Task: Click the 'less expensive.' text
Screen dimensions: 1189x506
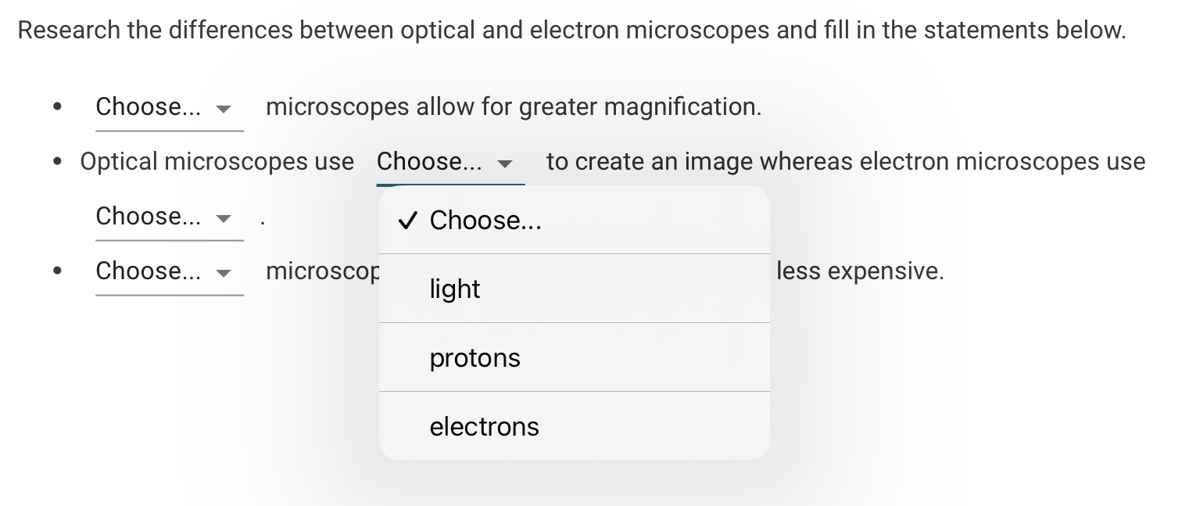Action: pos(860,271)
